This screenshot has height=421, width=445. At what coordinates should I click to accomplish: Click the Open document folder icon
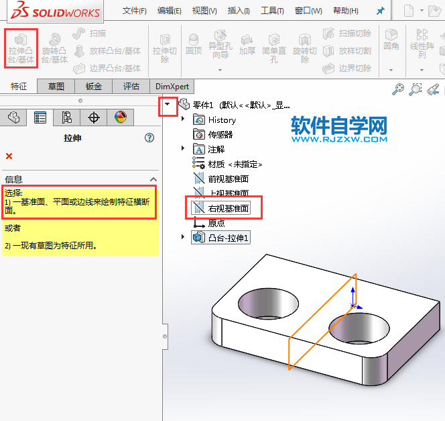click(x=434, y=11)
